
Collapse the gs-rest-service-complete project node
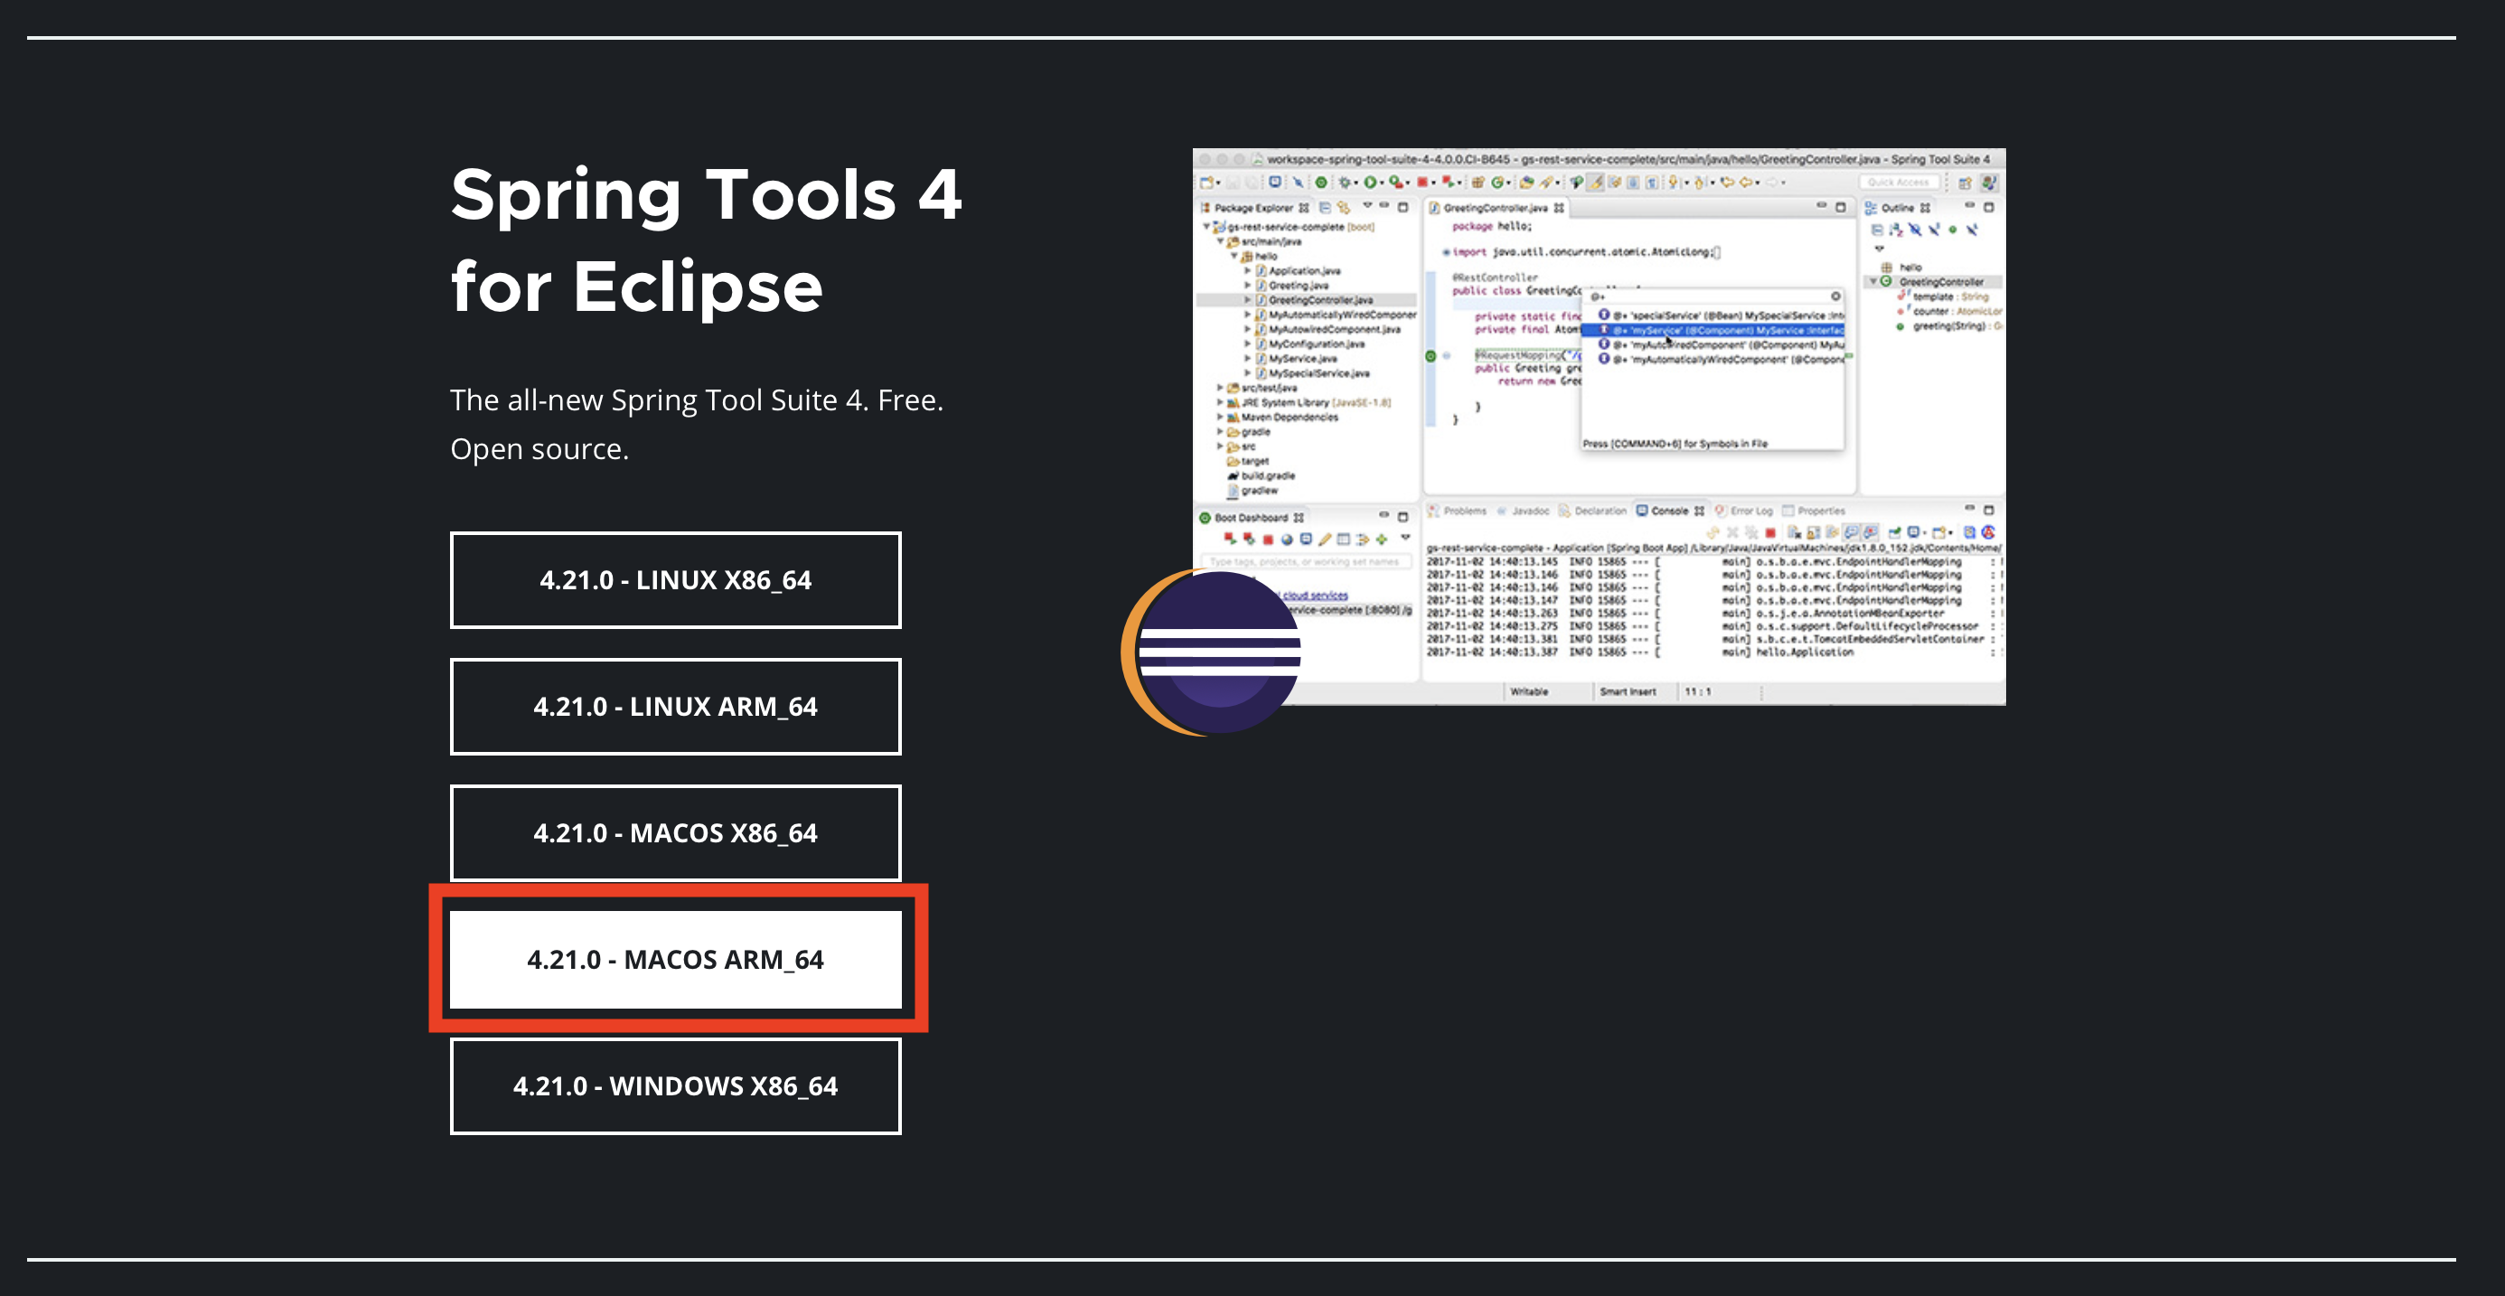point(1206,227)
